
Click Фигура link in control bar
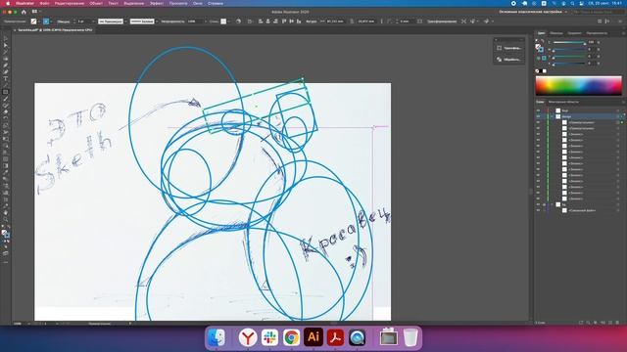click(x=312, y=22)
